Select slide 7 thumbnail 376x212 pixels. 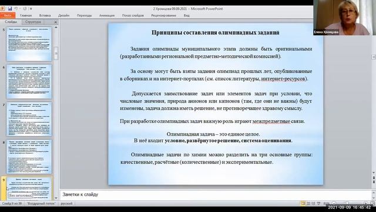[x=29, y=119]
